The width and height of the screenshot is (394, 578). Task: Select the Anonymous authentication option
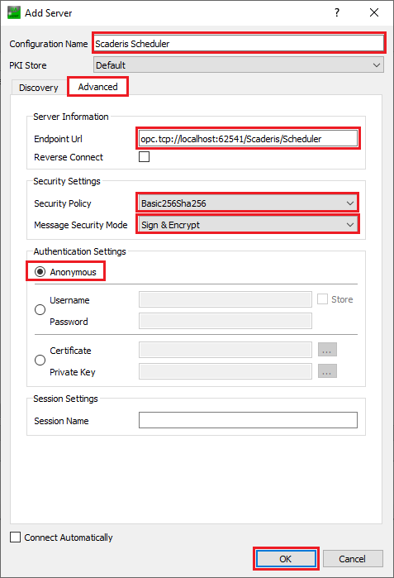tap(40, 272)
